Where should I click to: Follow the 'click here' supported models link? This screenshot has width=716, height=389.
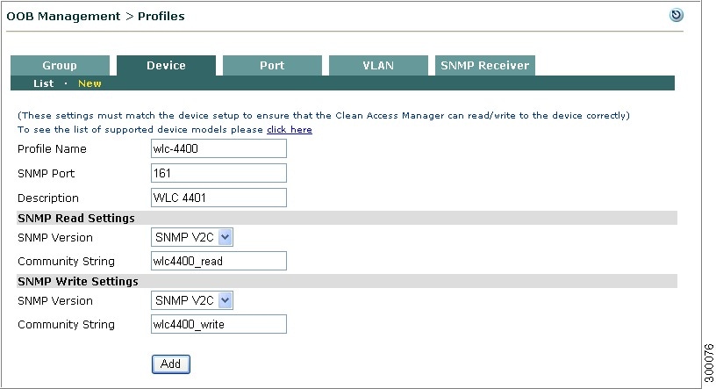290,129
